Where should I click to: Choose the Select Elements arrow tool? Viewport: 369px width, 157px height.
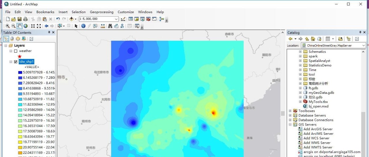(x=76, y=26)
